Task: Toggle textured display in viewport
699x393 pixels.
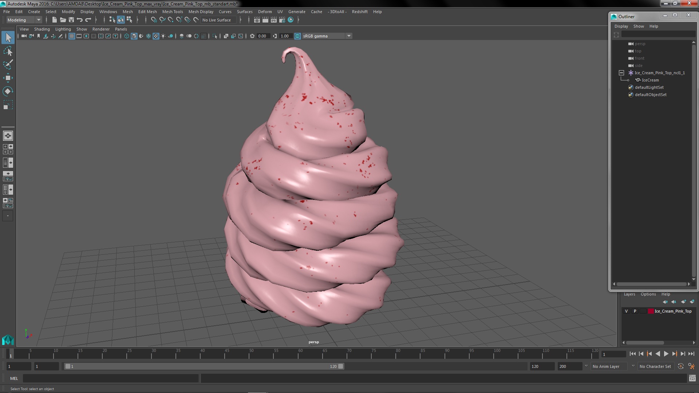Action: [x=156, y=36]
